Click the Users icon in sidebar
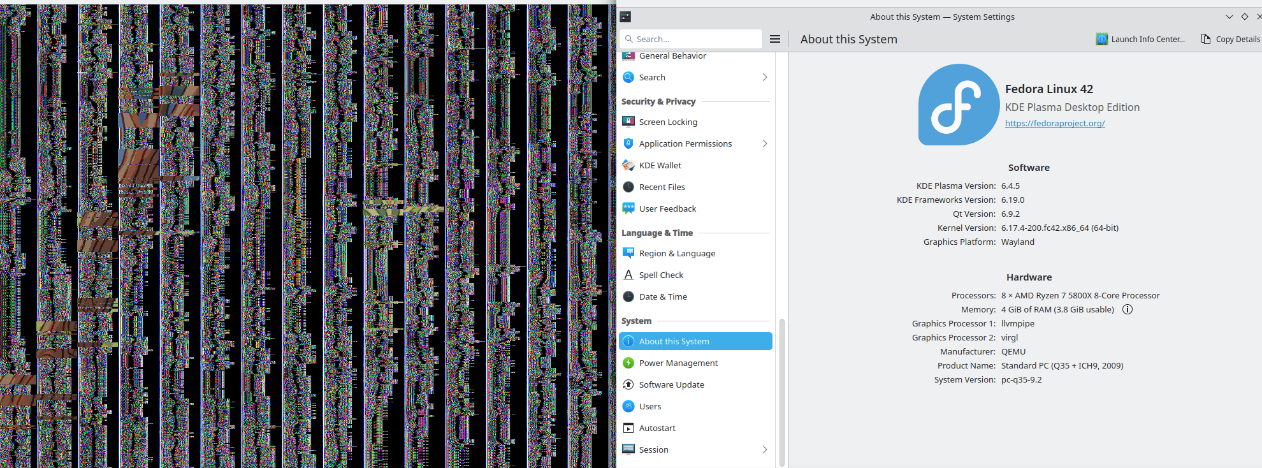Screen dimensions: 1262x468 pyautogui.click(x=628, y=406)
